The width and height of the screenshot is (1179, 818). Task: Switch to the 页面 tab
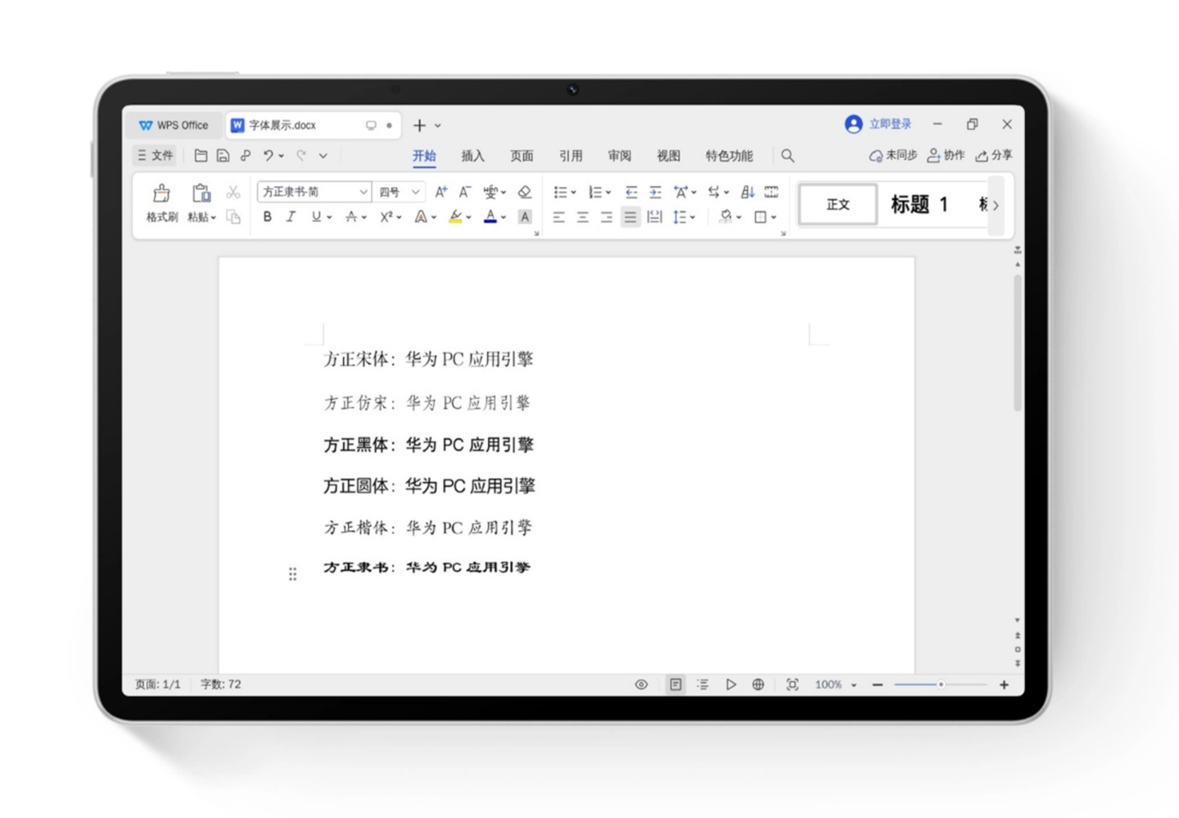coord(522,156)
